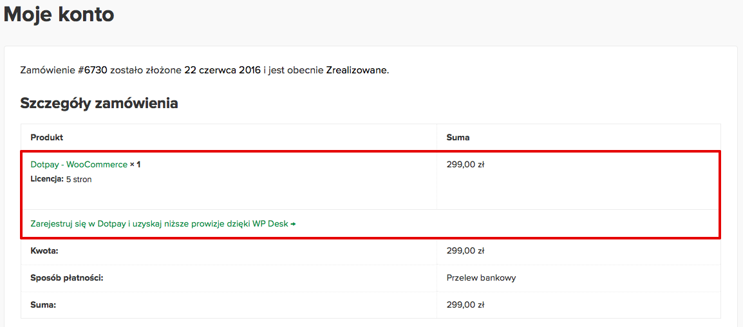Click the final Suma total 299,00 zł
The height and width of the screenshot is (327, 743).
click(465, 304)
